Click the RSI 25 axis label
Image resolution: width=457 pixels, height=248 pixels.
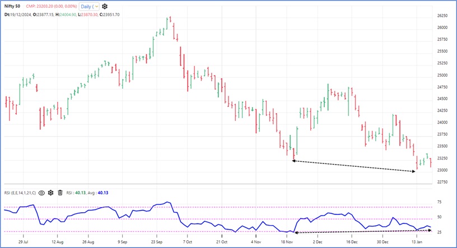point(439,232)
